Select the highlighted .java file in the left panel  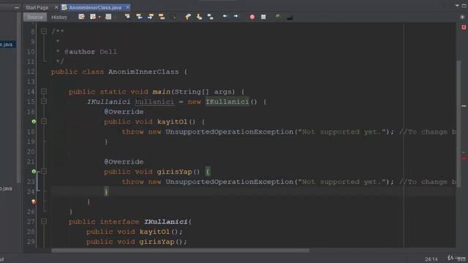click(x=7, y=45)
